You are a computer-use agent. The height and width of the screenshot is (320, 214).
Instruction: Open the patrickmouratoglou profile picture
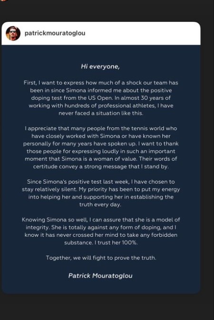point(13,33)
